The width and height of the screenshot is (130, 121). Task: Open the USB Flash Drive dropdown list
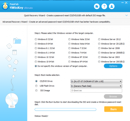(96, 86)
